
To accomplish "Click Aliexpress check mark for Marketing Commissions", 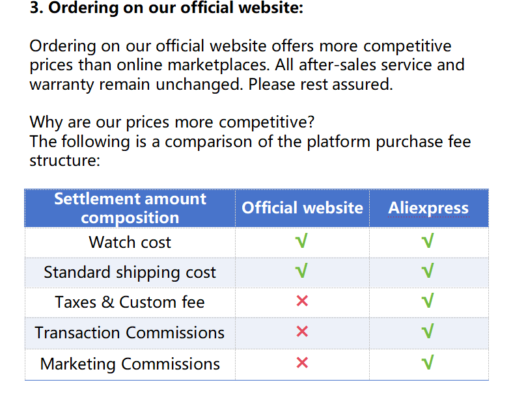I will point(428,363).
